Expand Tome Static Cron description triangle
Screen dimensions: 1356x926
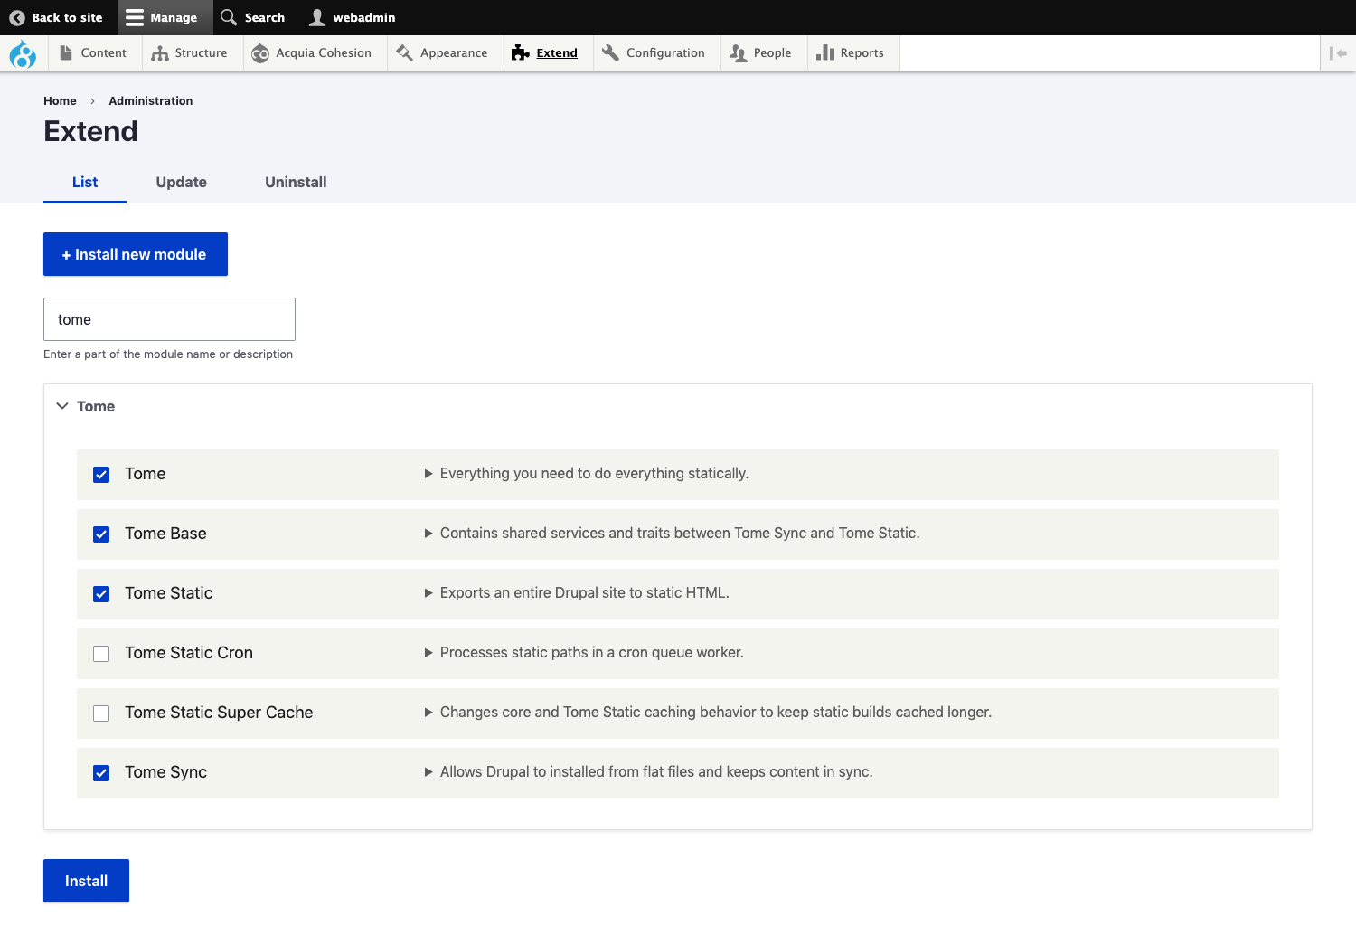pos(428,653)
